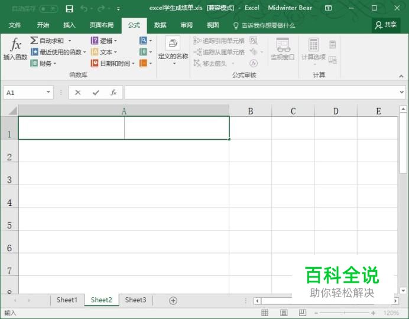Expand the formula bar
Image resolution: width=409 pixels, height=319 pixels.
tap(402, 92)
